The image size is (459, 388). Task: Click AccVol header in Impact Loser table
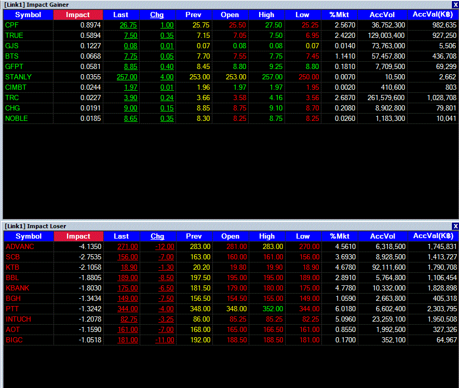tap(383, 236)
